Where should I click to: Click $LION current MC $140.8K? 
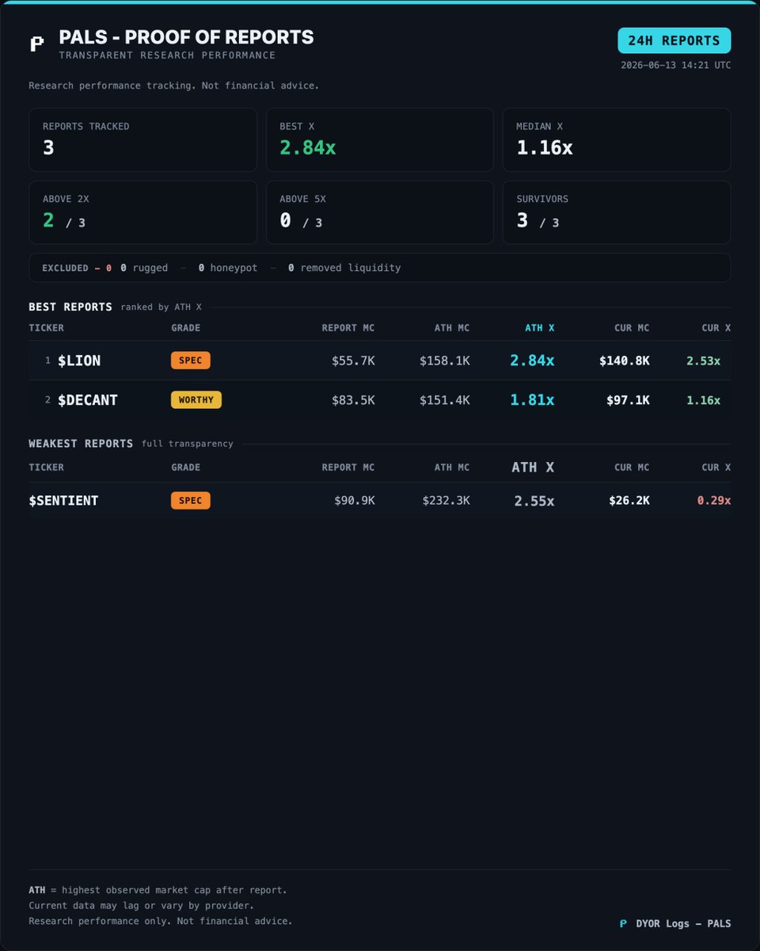pyautogui.click(x=625, y=361)
